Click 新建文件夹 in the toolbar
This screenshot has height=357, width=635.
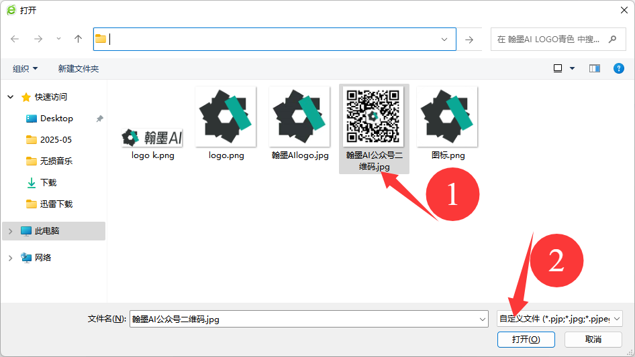[79, 68]
